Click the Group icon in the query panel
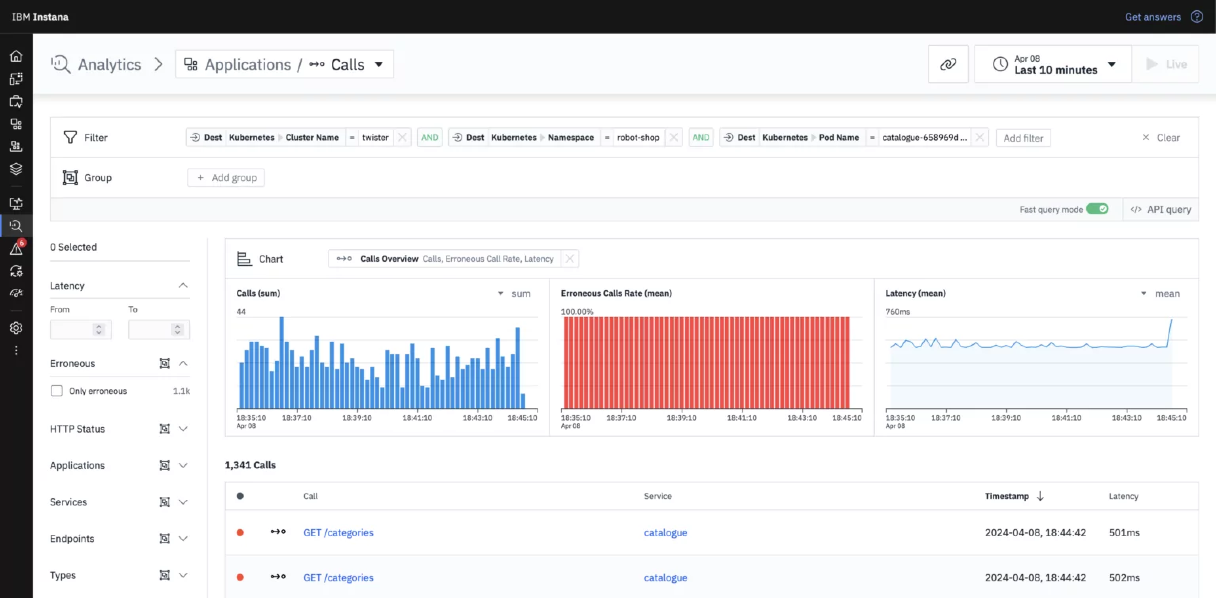The height and width of the screenshot is (598, 1216). tap(70, 178)
